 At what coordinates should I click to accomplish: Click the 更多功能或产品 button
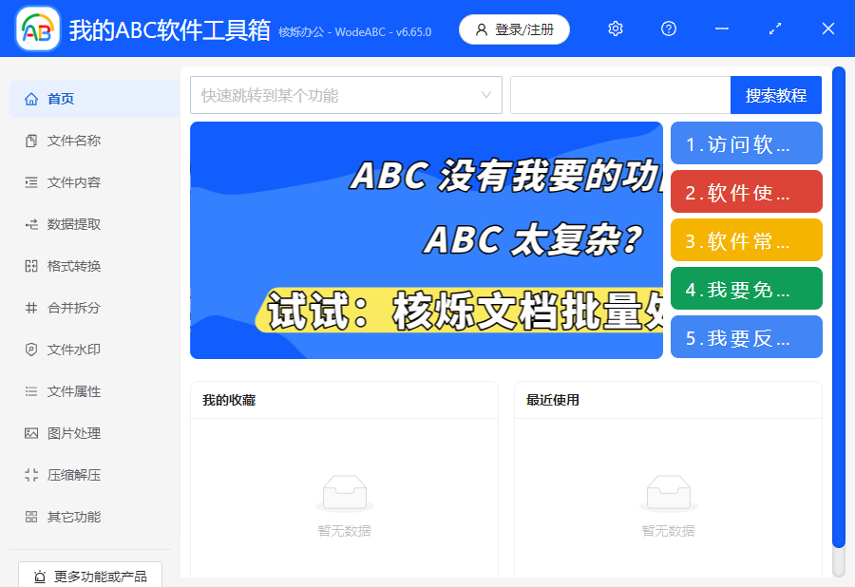(90, 575)
